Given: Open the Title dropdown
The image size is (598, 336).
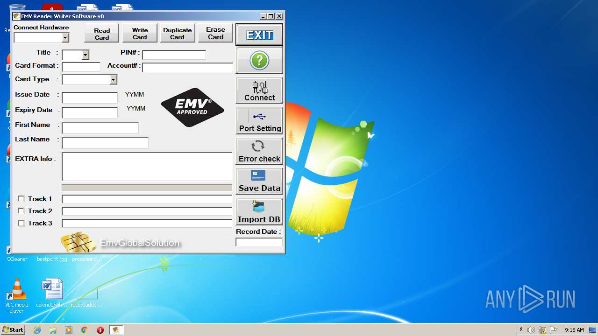Looking at the screenshot, I should pos(85,55).
